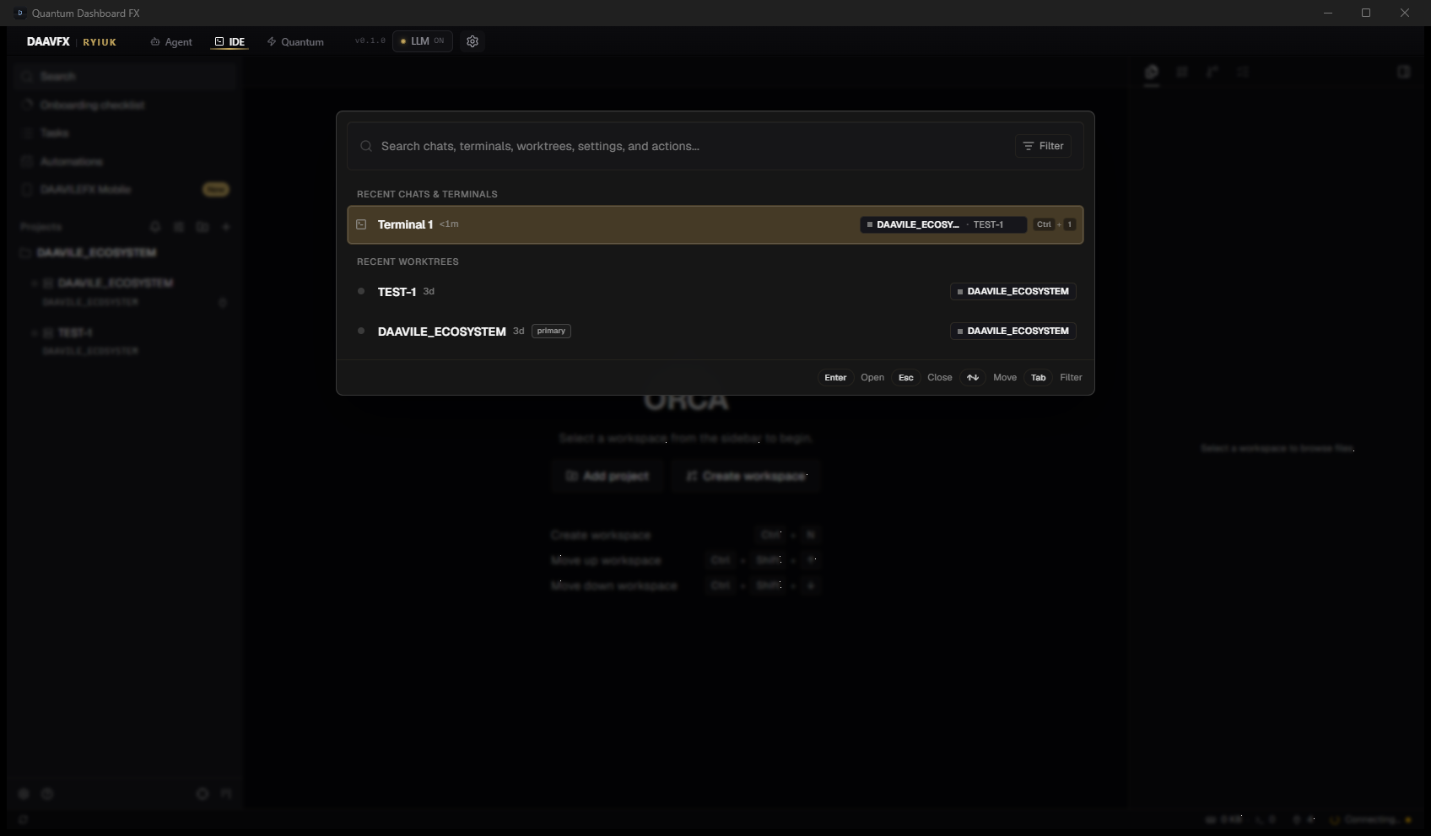Open Automations in blurred sidebar
1431x836 pixels.
pos(125,161)
